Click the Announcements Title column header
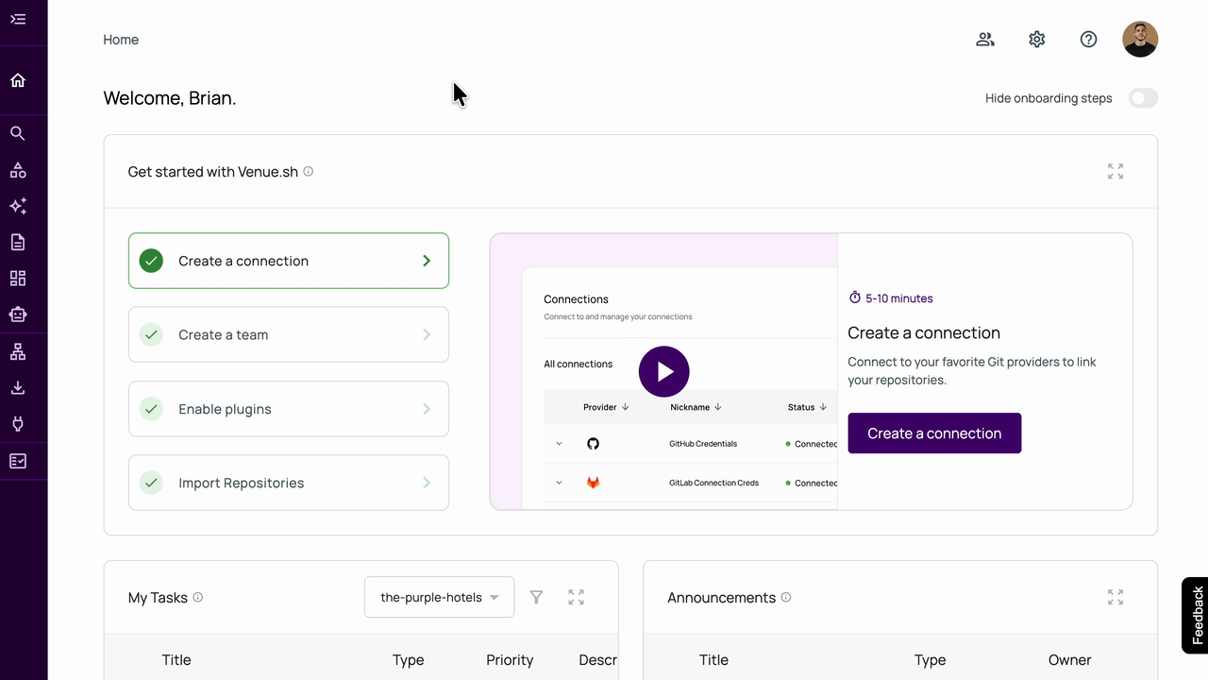The height and width of the screenshot is (680, 1208). 713,660
